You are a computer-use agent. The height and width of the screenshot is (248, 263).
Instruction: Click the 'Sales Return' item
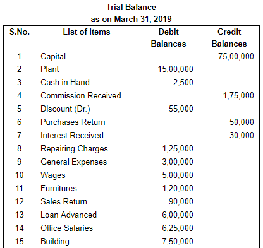(x=64, y=201)
